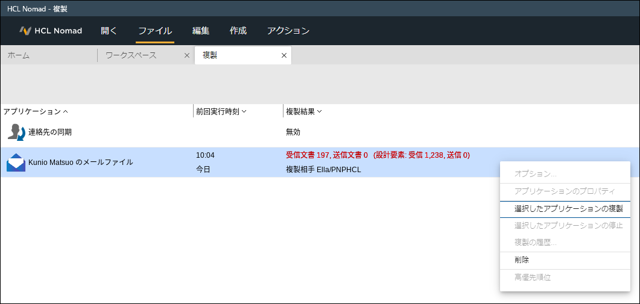
Task: Open the ファイル menu
Action: click(x=155, y=31)
